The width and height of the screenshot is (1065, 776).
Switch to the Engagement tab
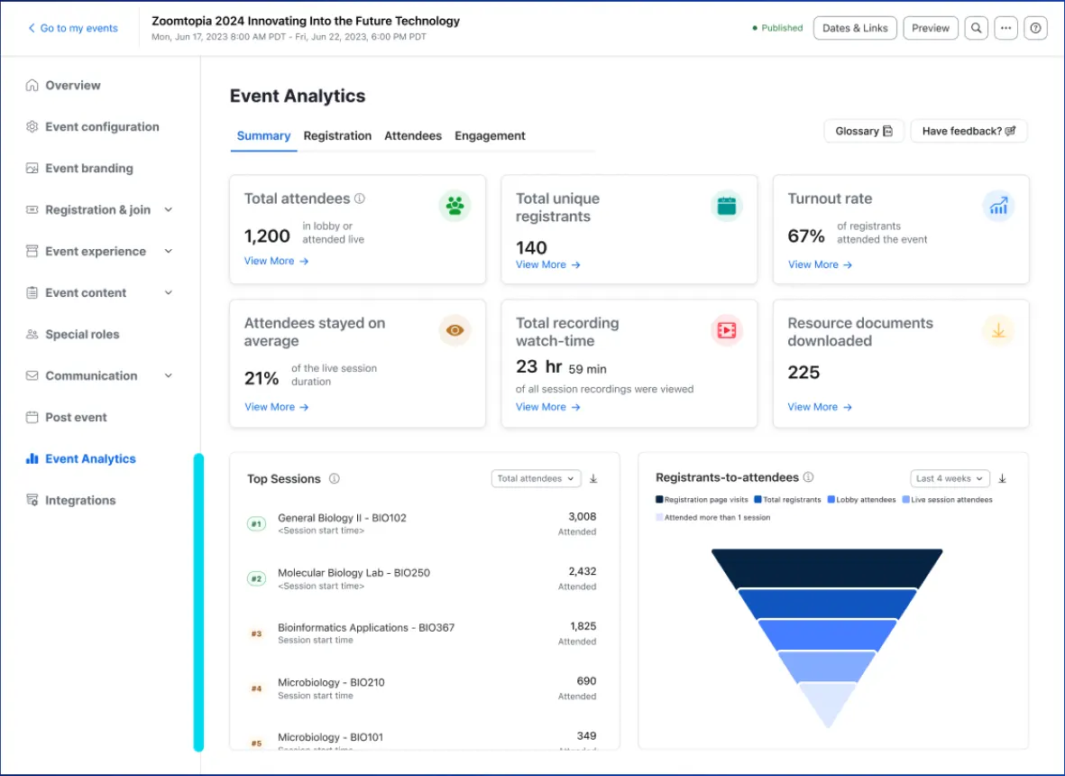coord(490,135)
